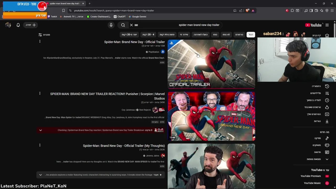Click the browser address bar URL

click(114, 10)
